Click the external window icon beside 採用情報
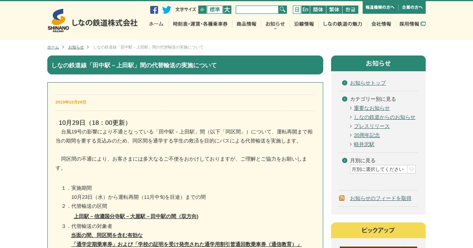The image size is (473, 248). coord(423,24)
